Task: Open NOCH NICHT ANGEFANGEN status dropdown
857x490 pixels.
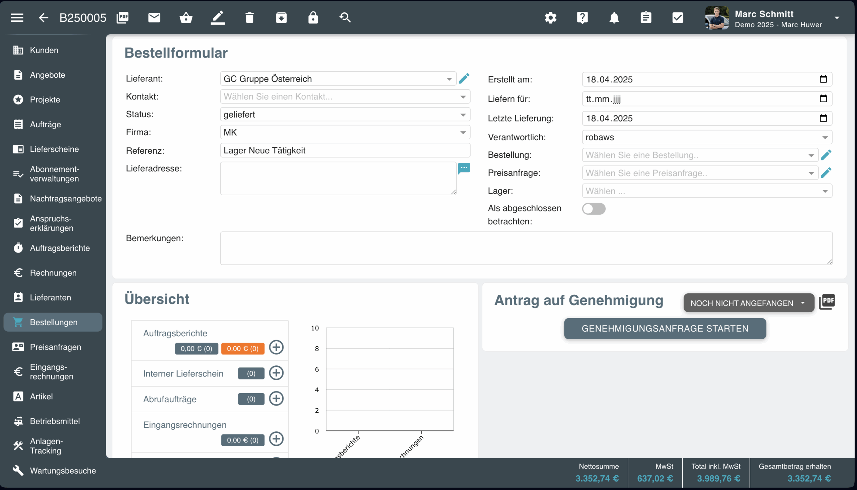Action: [748, 303]
